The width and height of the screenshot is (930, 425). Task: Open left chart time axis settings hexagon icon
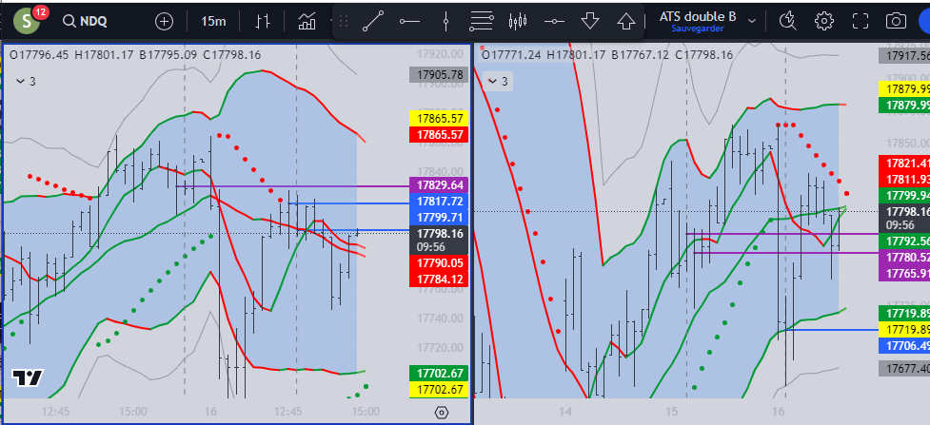point(442,413)
